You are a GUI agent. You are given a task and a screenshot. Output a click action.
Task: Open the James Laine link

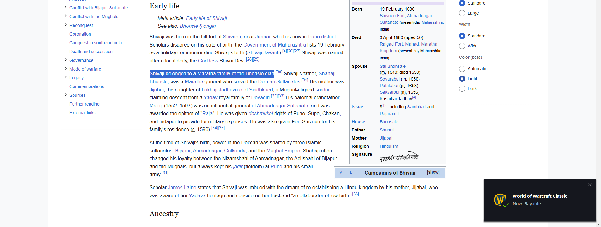click(182, 187)
